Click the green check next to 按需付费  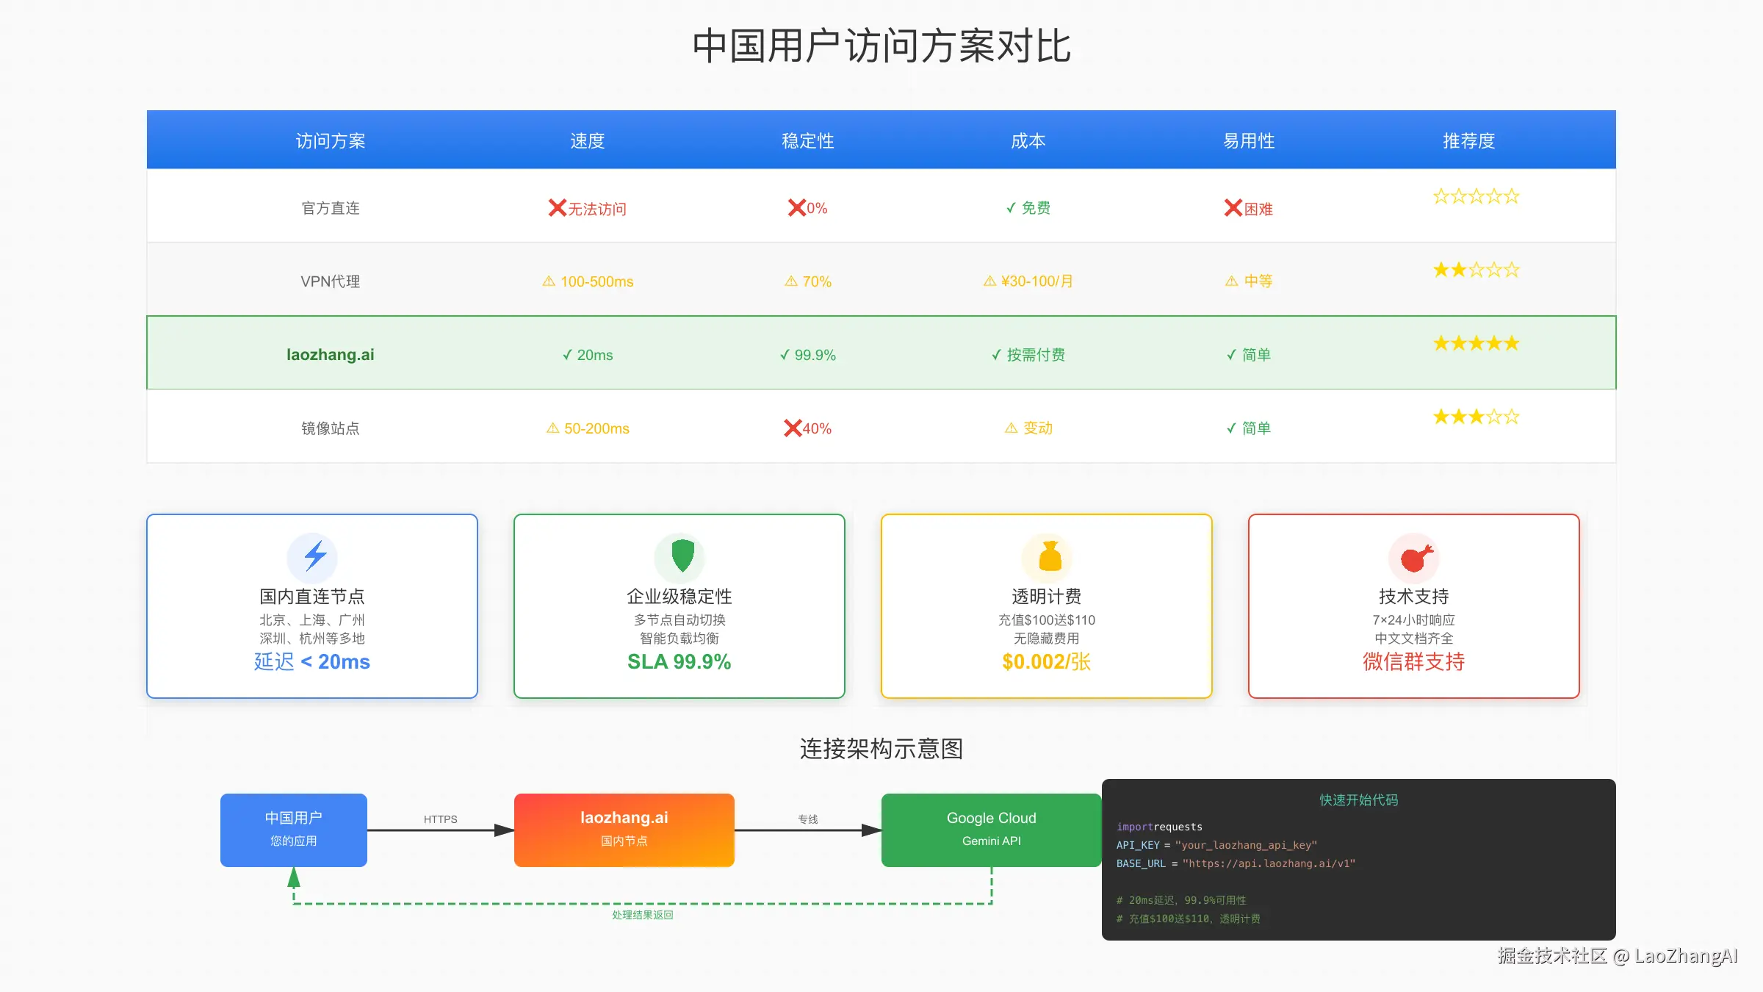996,354
